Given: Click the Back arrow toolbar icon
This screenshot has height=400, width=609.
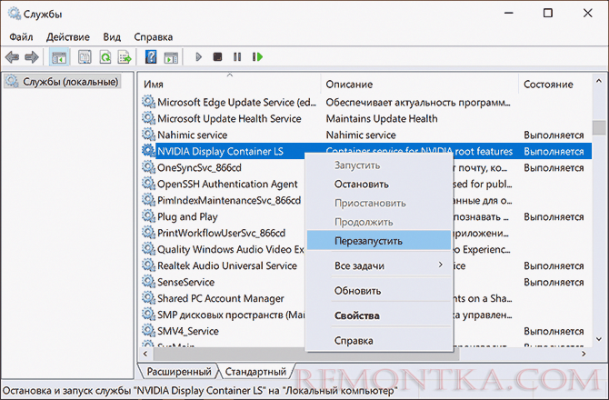Looking at the screenshot, I should (x=13, y=56).
